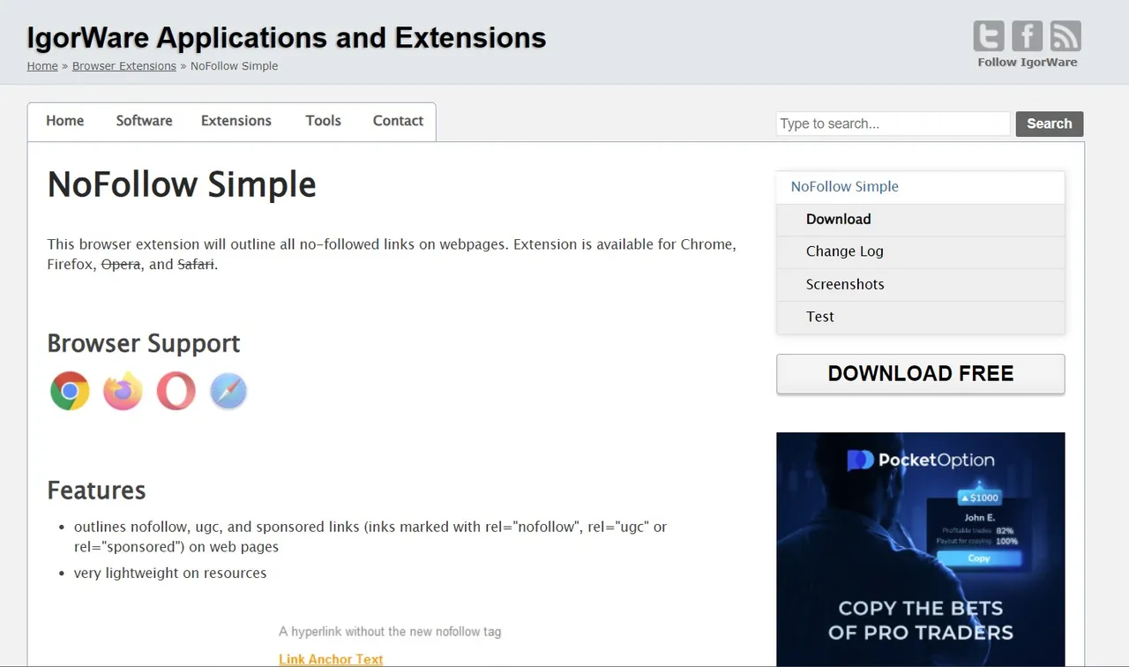Click the Chrome browser icon

pyautogui.click(x=70, y=391)
